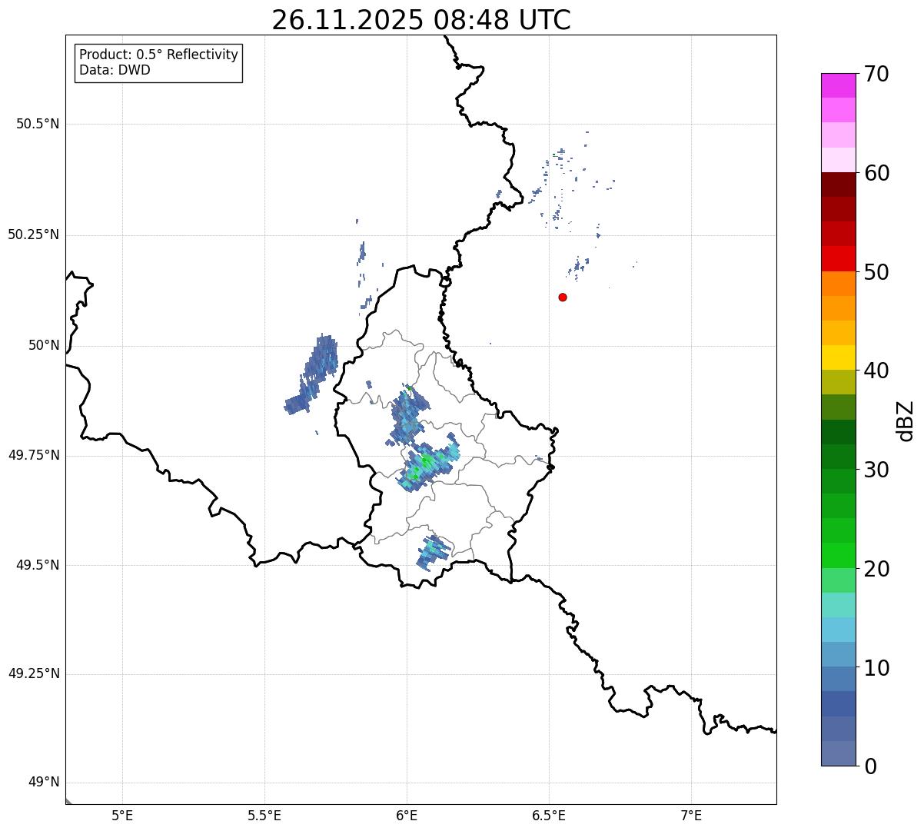924x831 pixels.
Task: Click the 'Data: DWD' text
Action: tap(115, 70)
